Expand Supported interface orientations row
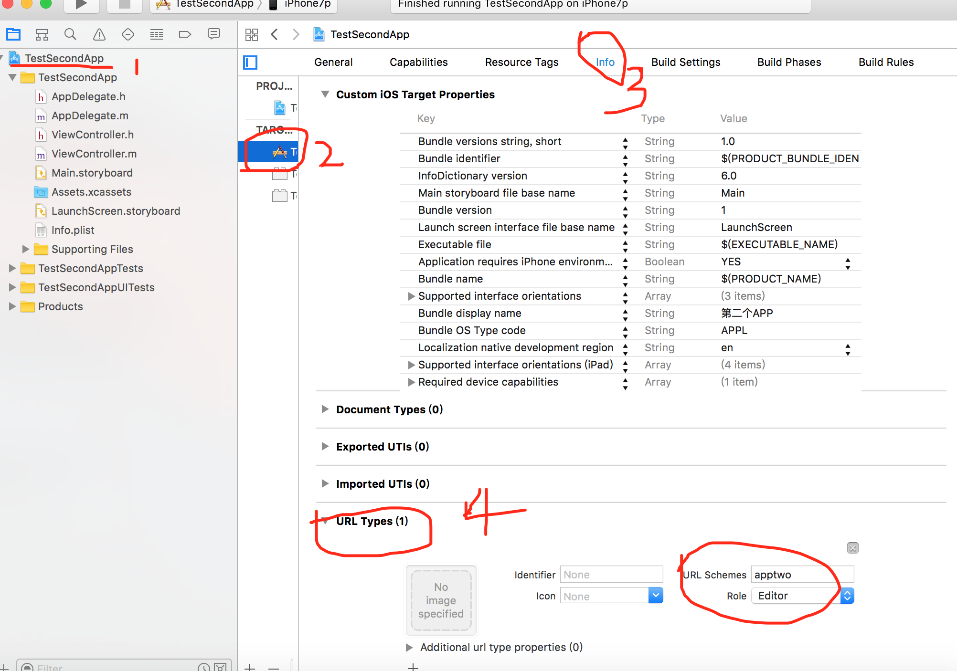This screenshot has width=957, height=671. pos(411,296)
